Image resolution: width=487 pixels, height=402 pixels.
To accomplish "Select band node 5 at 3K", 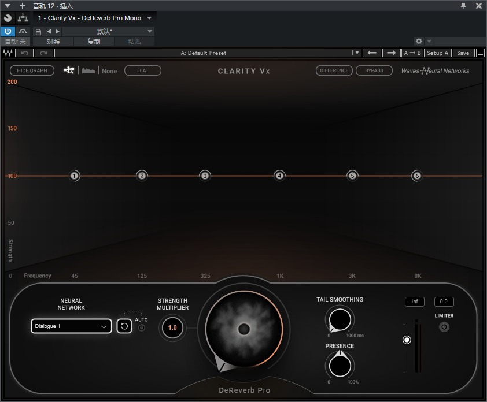I will [x=352, y=176].
